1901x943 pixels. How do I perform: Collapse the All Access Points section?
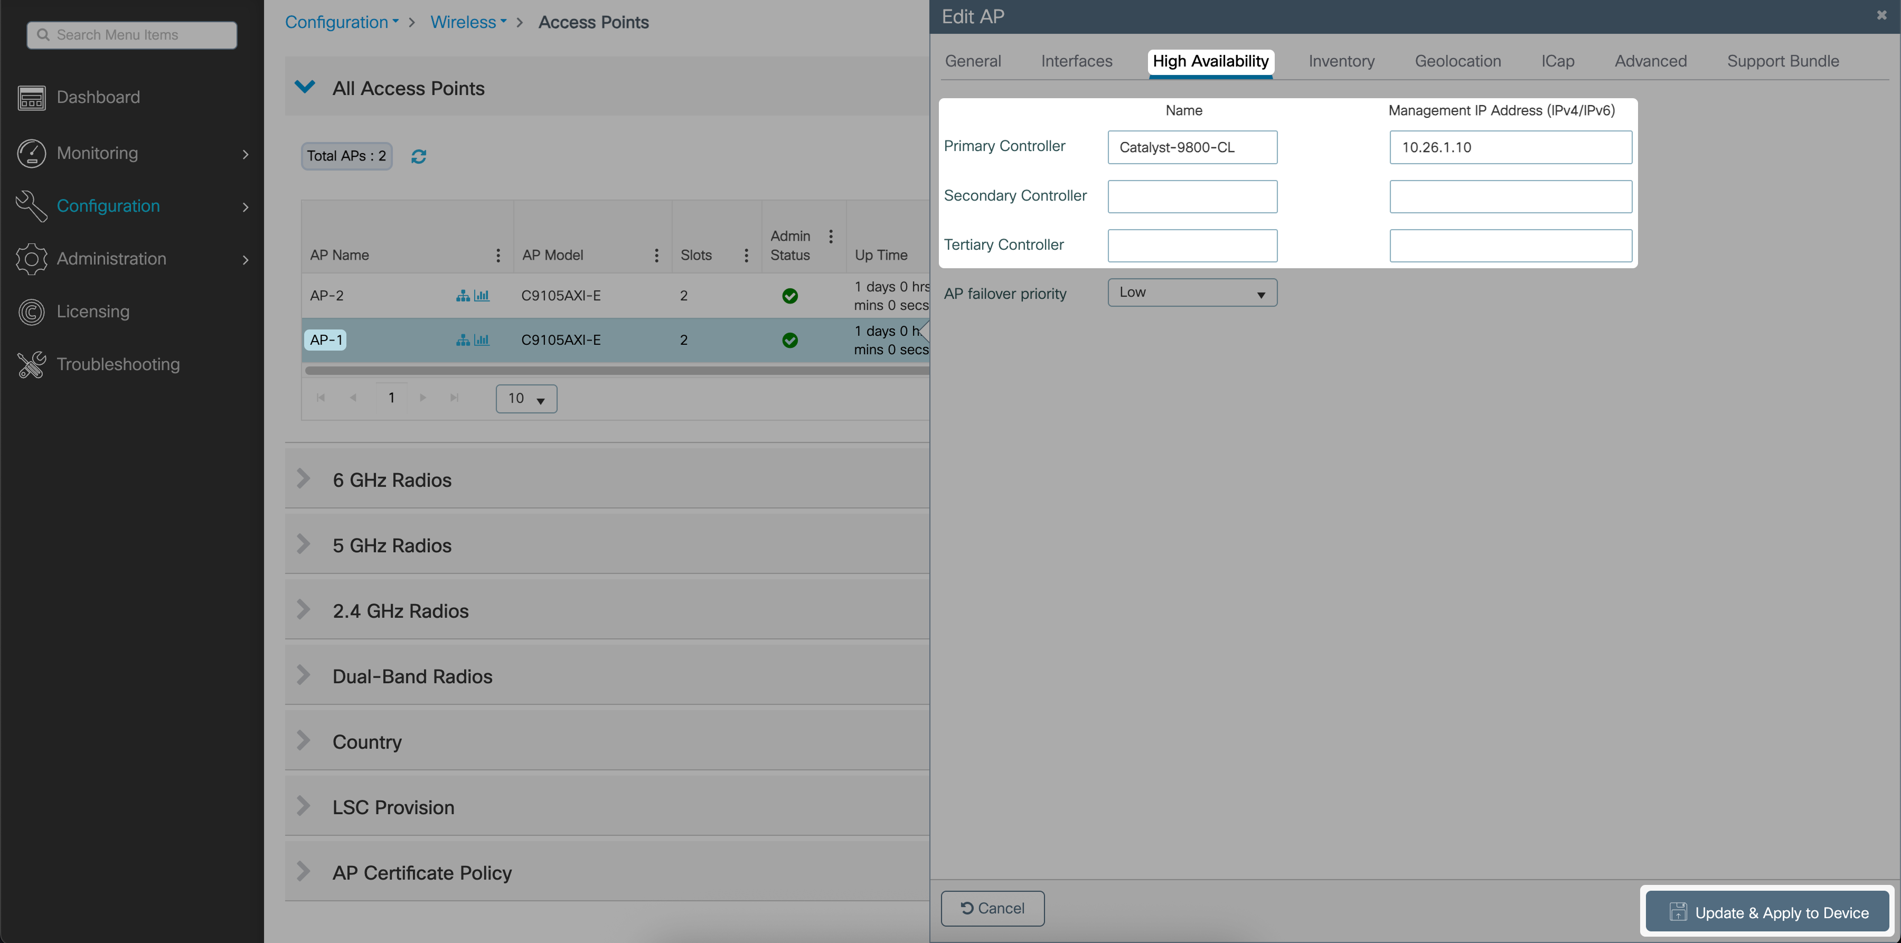[305, 88]
